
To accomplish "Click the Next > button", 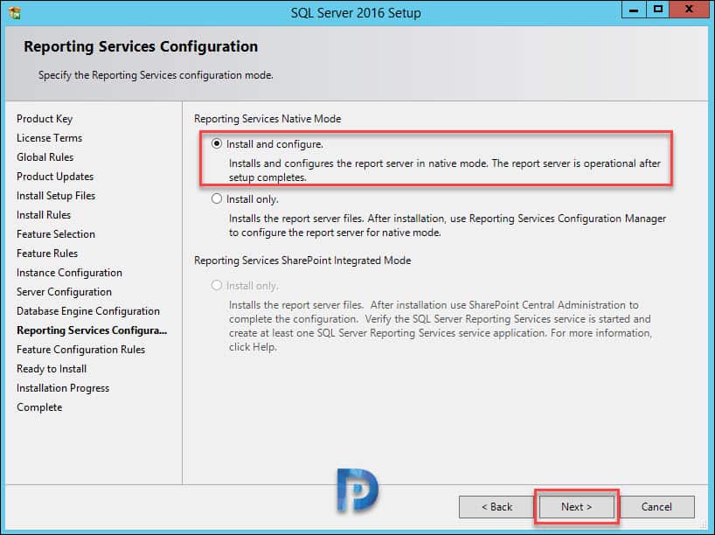I will [x=576, y=507].
